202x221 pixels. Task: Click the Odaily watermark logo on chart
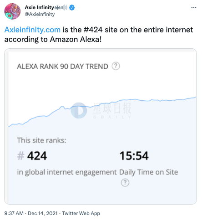pos(79,110)
